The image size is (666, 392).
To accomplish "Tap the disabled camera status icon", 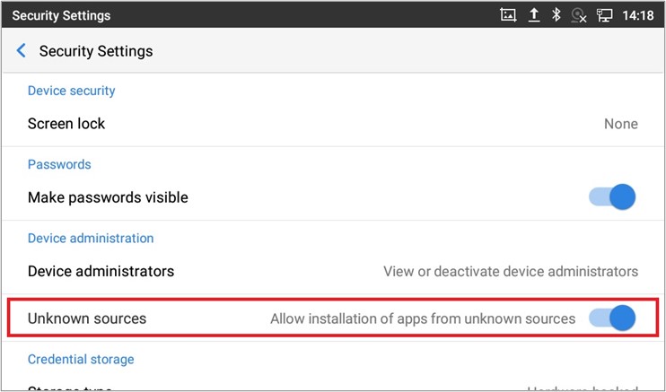I will (579, 15).
